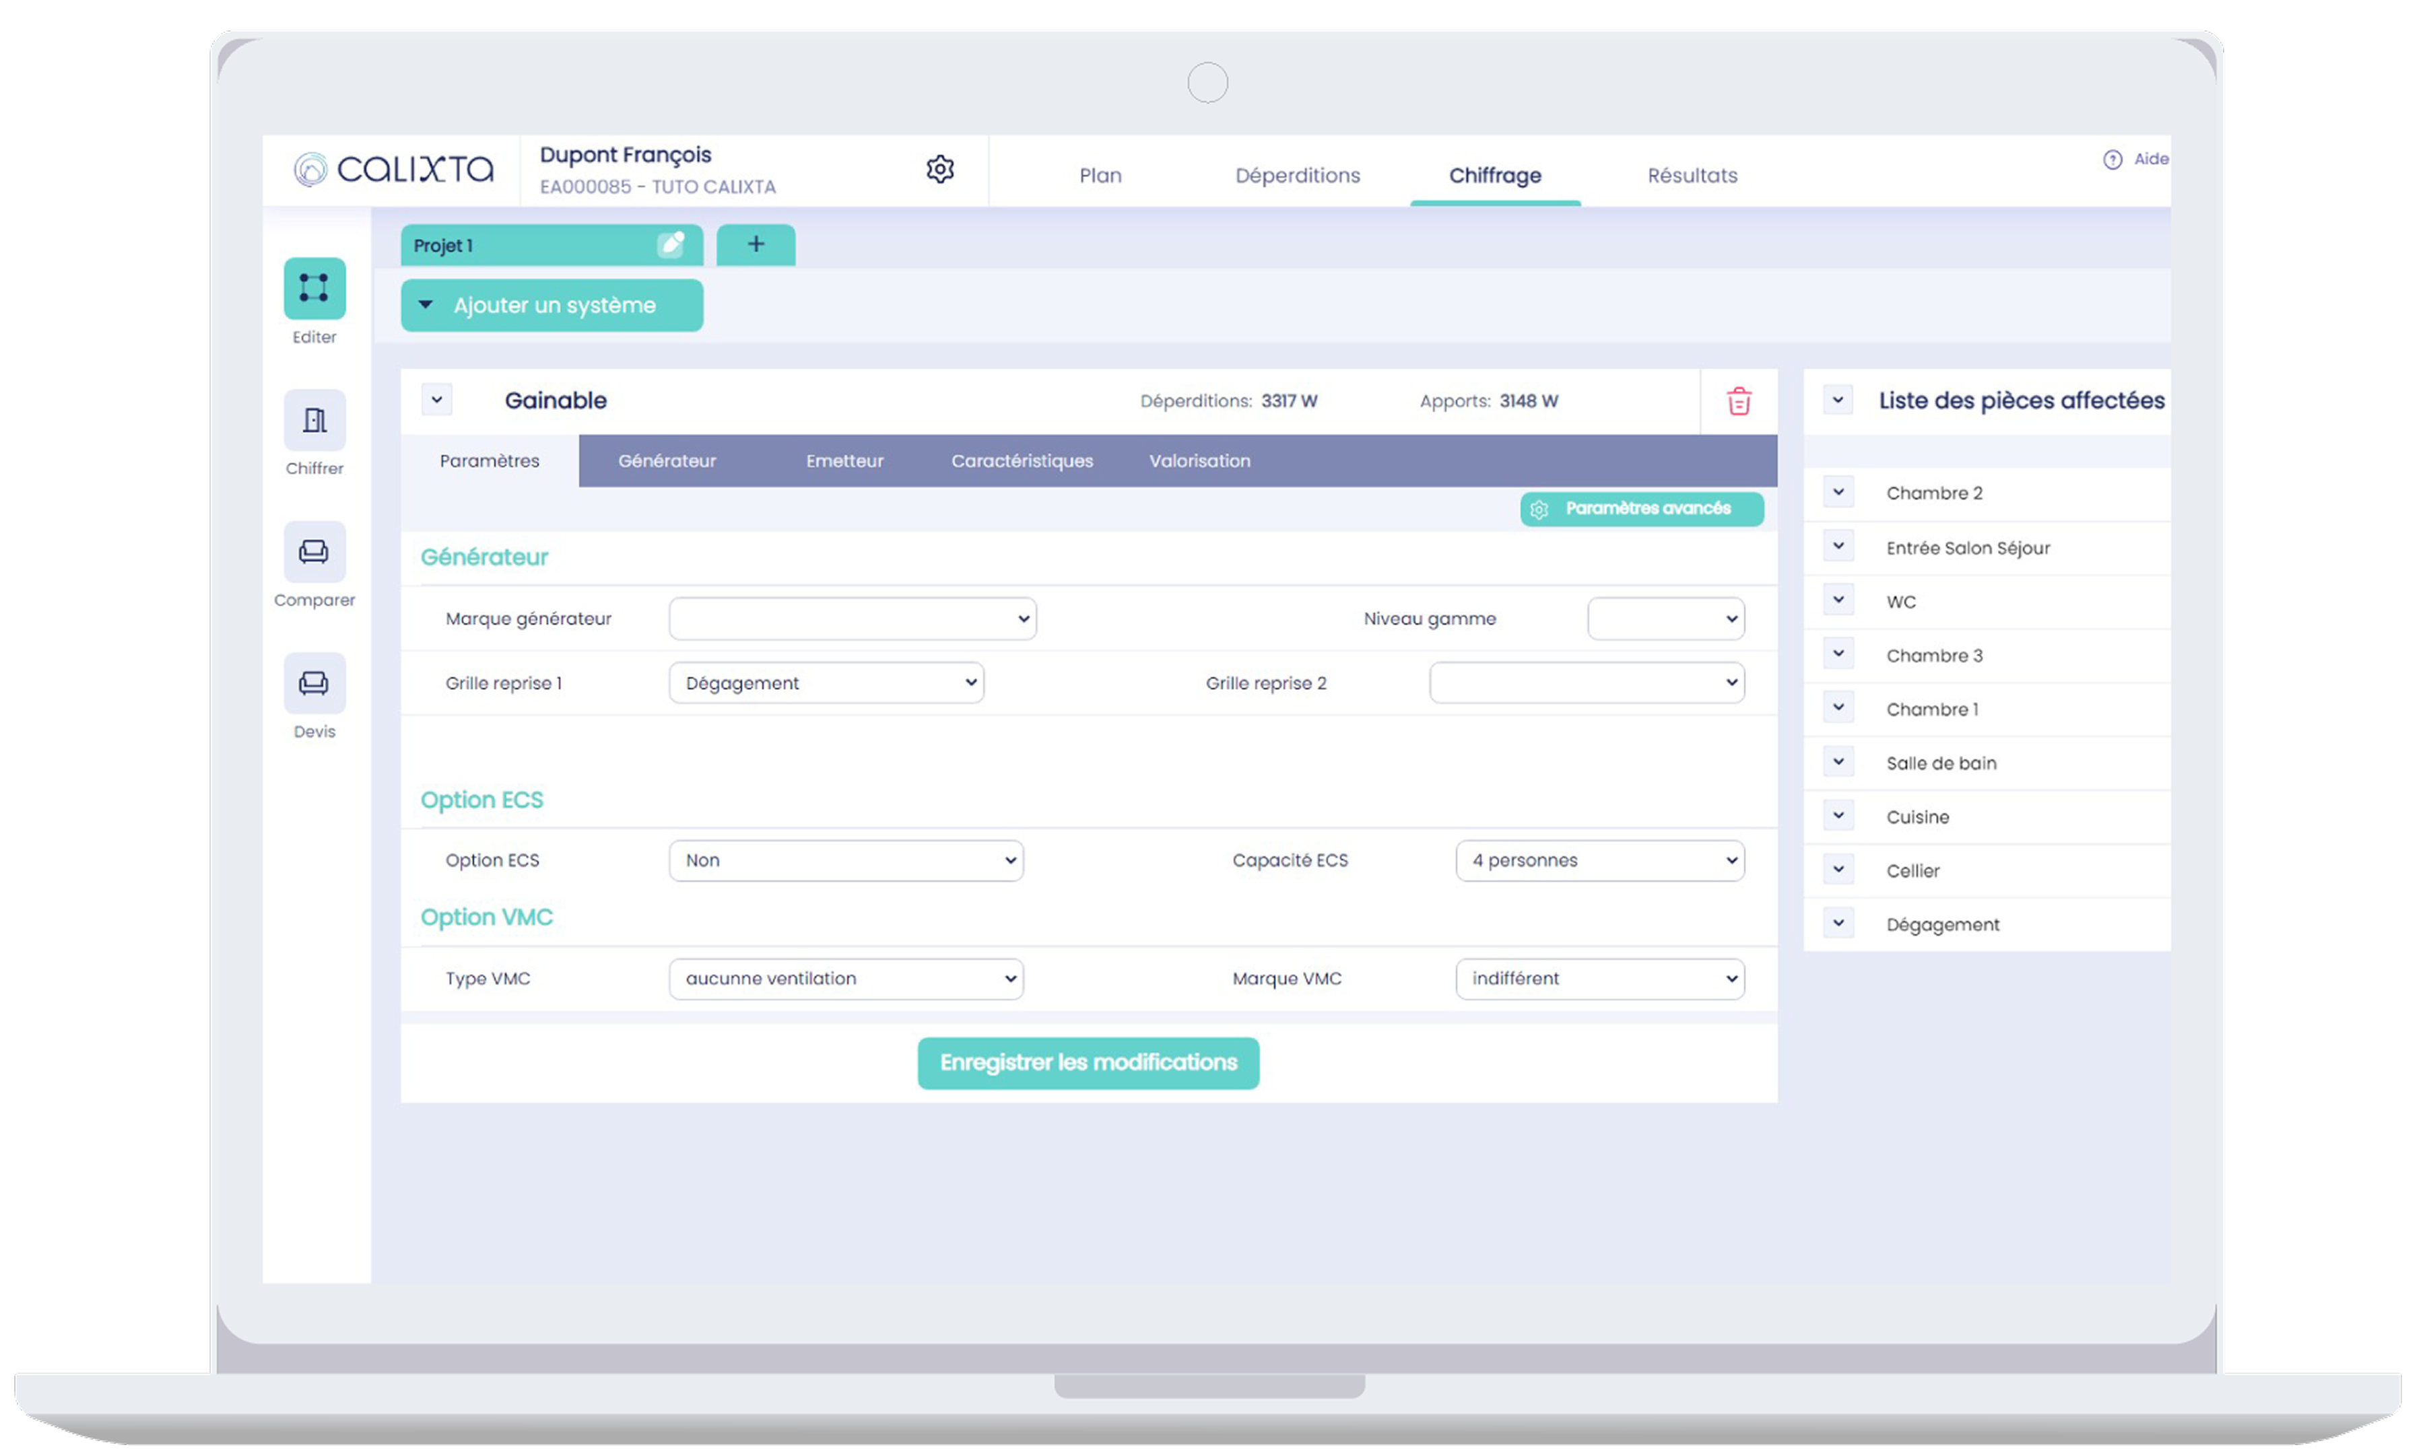Select the Comparer sidebar icon
Viewport: 2431px width, 1454px height.
(314, 551)
